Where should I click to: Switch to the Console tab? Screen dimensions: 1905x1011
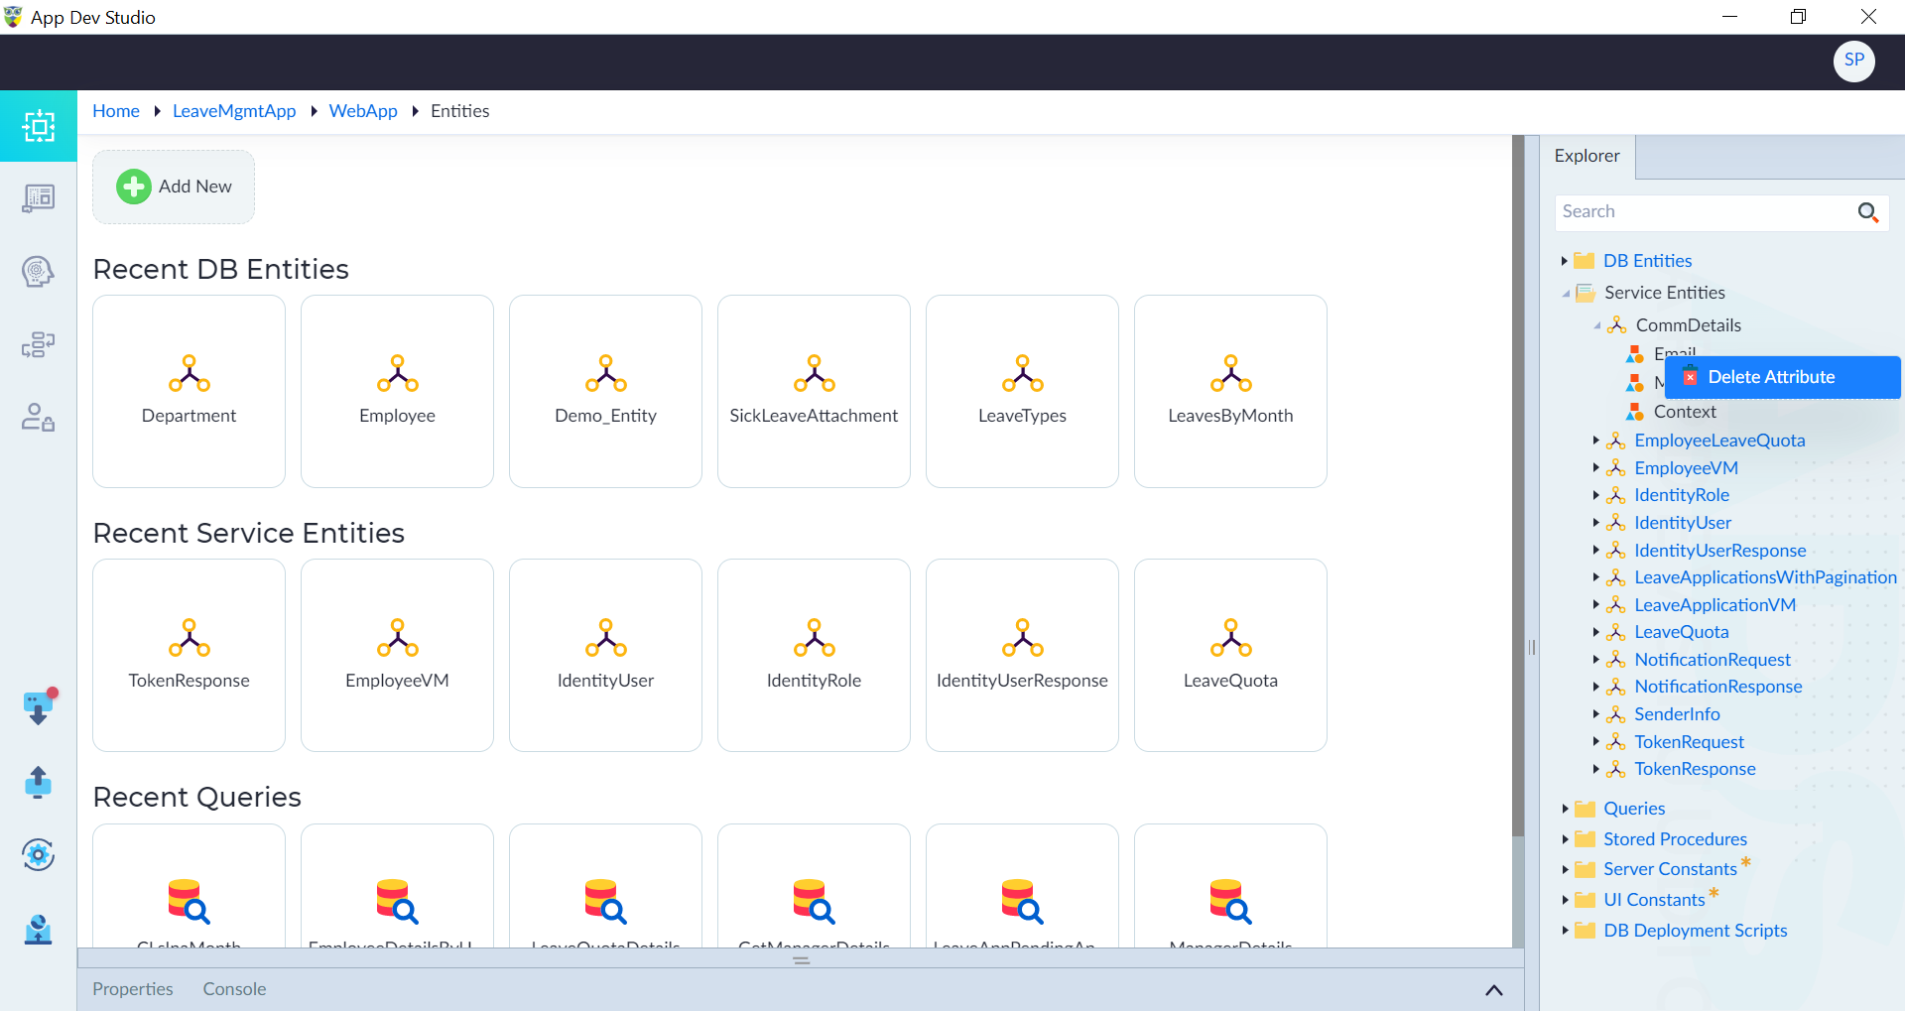[234, 989]
